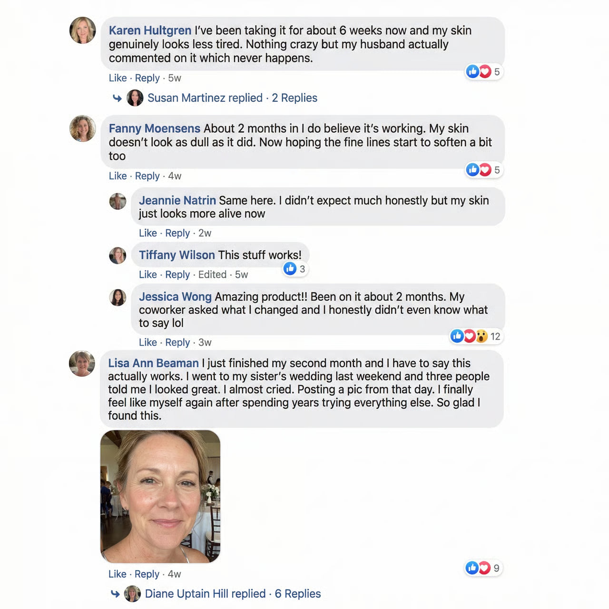View reactions on Tiffany Wilson's comment

[295, 269]
